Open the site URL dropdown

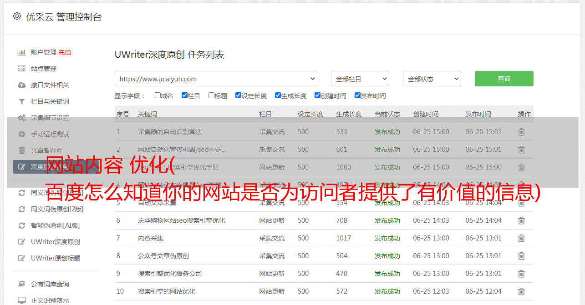click(x=216, y=79)
